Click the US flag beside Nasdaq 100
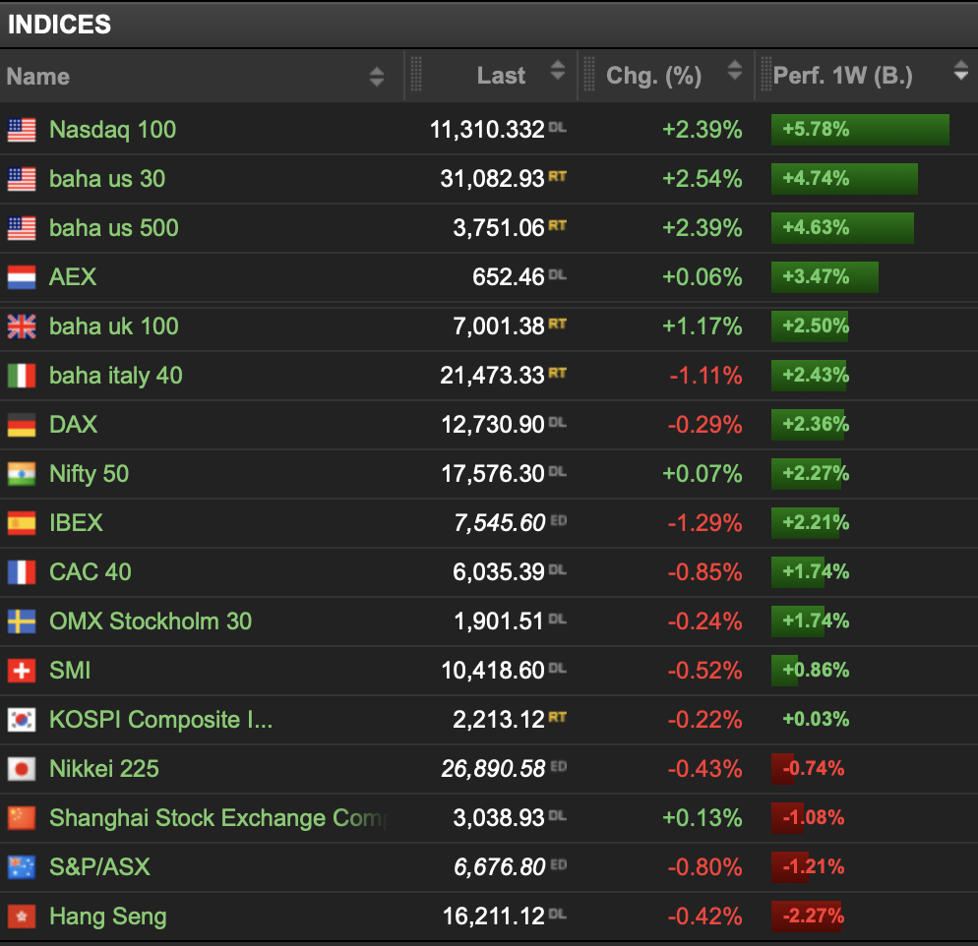This screenshot has width=978, height=946. pos(22,130)
